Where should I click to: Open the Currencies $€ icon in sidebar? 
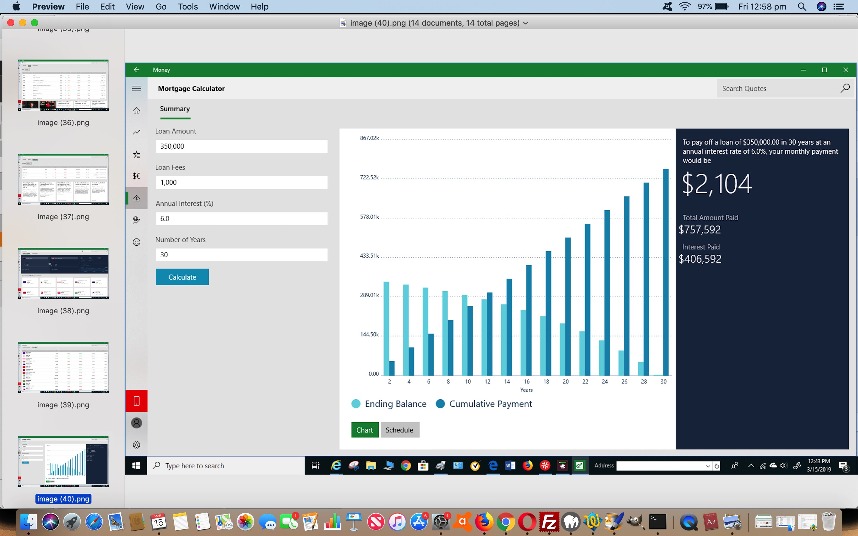pyautogui.click(x=136, y=176)
